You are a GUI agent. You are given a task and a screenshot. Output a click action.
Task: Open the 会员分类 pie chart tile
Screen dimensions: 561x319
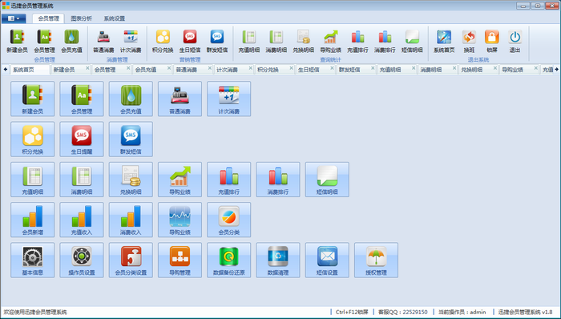(228, 220)
